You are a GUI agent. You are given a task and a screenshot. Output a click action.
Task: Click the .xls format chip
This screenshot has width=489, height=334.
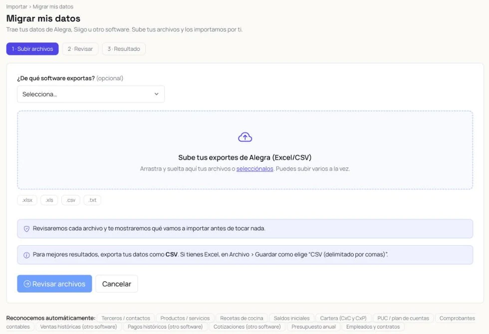coord(49,200)
